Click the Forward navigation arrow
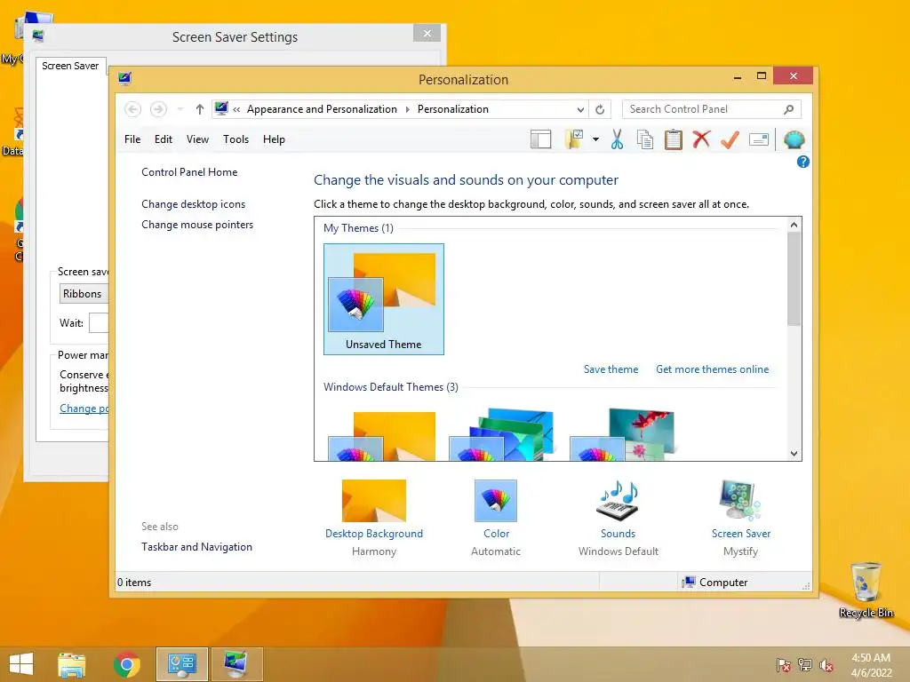This screenshot has width=910, height=682. 158,109
